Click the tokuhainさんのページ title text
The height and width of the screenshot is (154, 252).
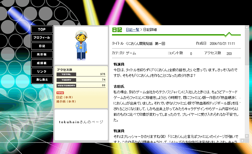pos(81,122)
